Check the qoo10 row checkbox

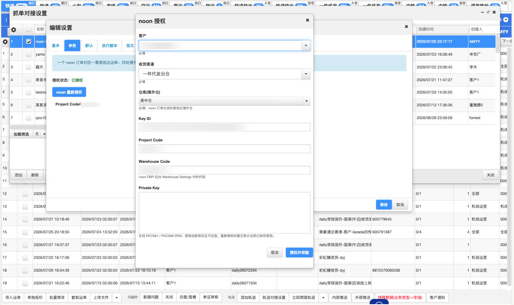pos(28,118)
